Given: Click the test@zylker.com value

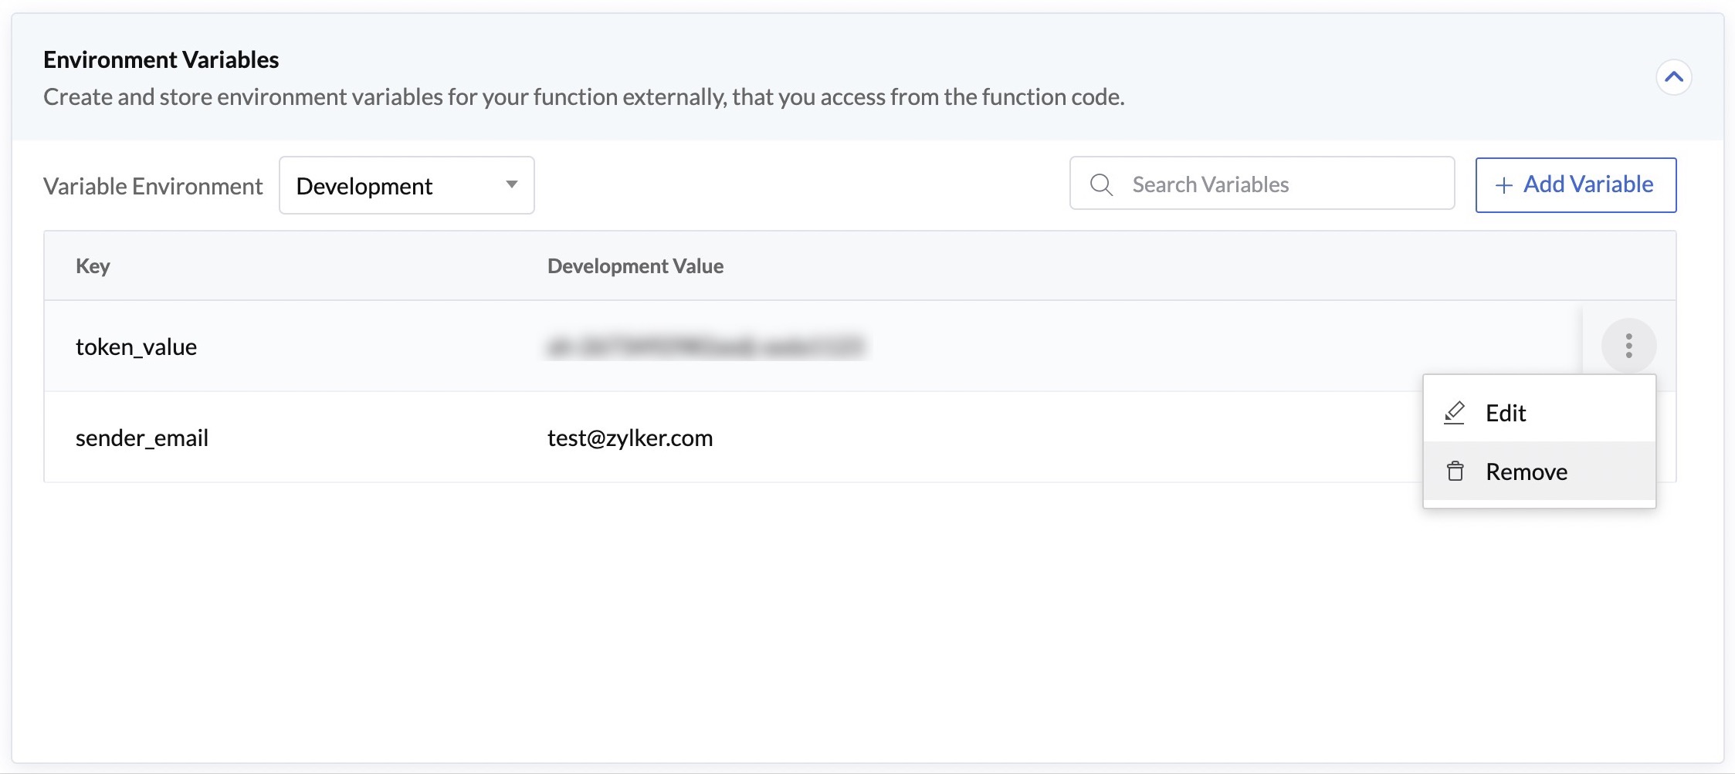Looking at the screenshot, I should click(629, 438).
